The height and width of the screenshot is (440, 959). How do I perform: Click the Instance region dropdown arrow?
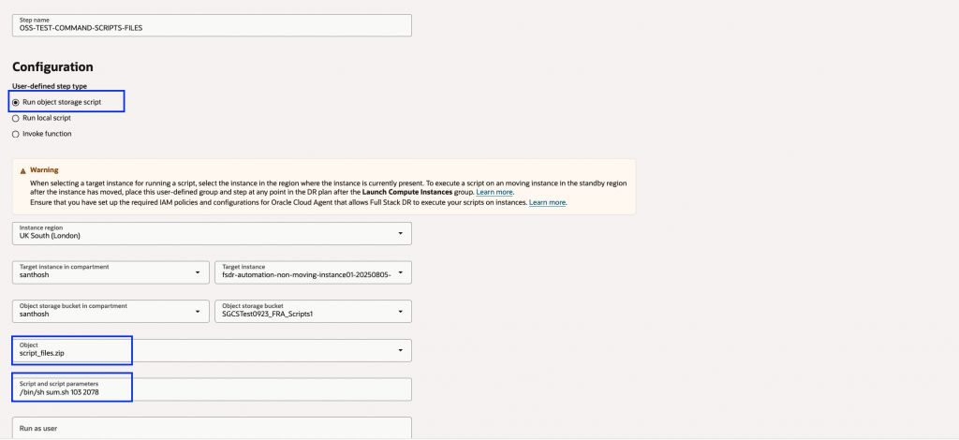tap(401, 233)
